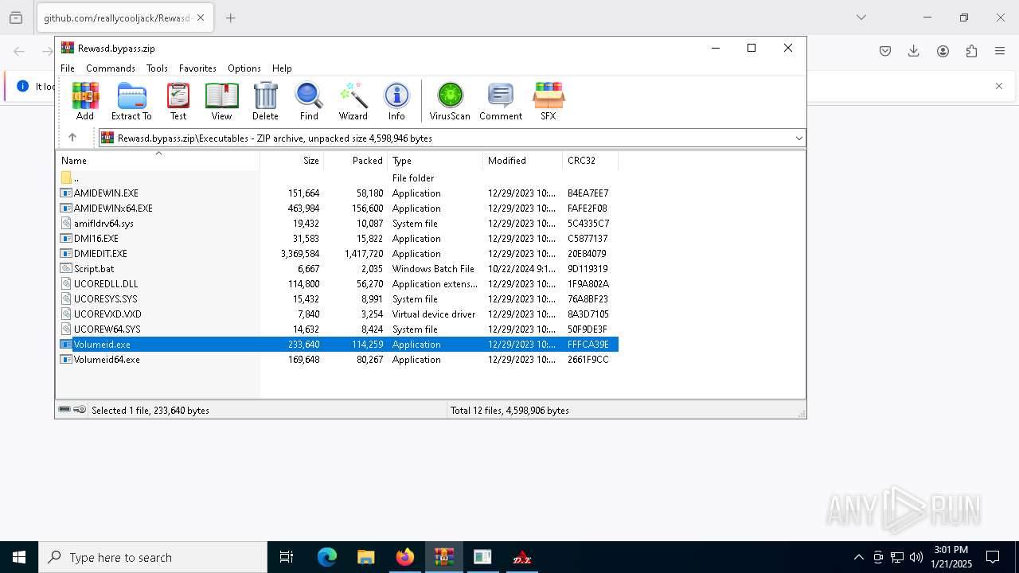
Task: Open the Commands menu
Action: tap(111, 68)
